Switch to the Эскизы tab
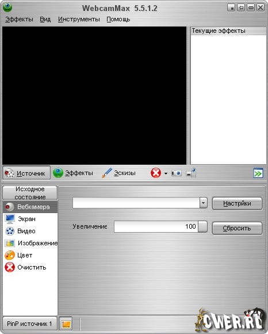268x334 pixels. click(x=118, y=173)
